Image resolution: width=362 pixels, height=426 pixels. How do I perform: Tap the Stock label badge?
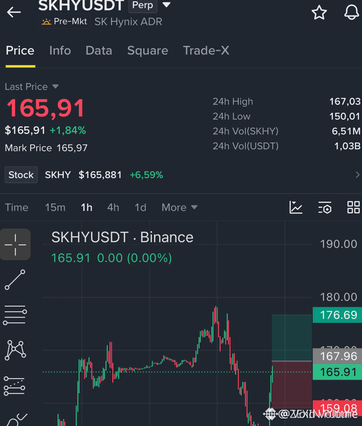click(21, 175)
